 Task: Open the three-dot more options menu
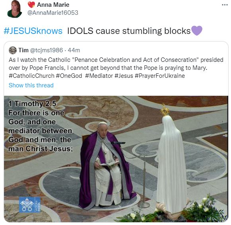225,5
